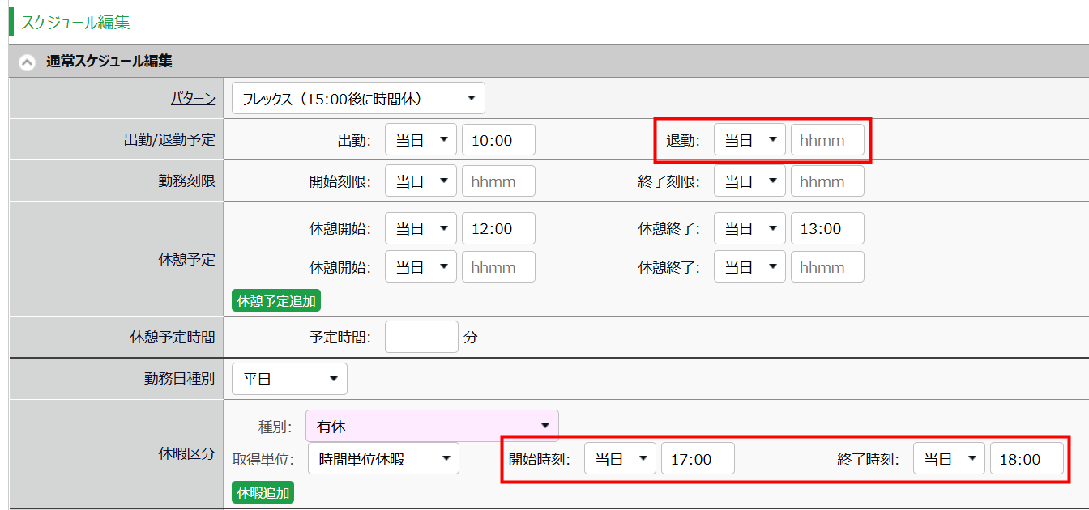Click the empty 退勤 time input field
The width and height of the screenshot is (1089, 510).
[x=827, y=140]
